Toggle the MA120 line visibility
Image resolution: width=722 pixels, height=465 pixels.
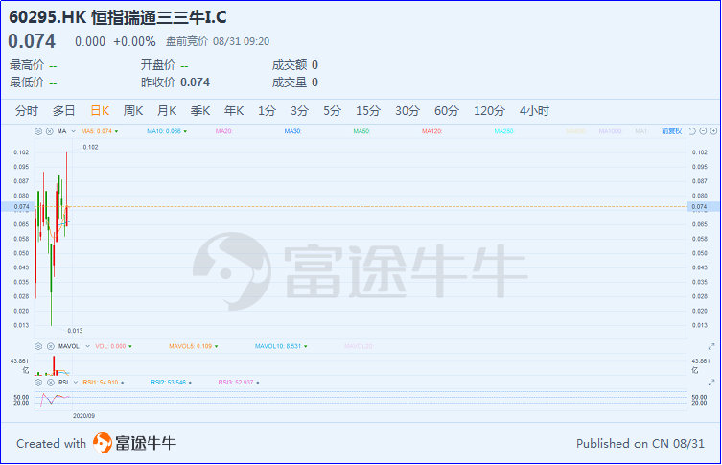[432, 131]
